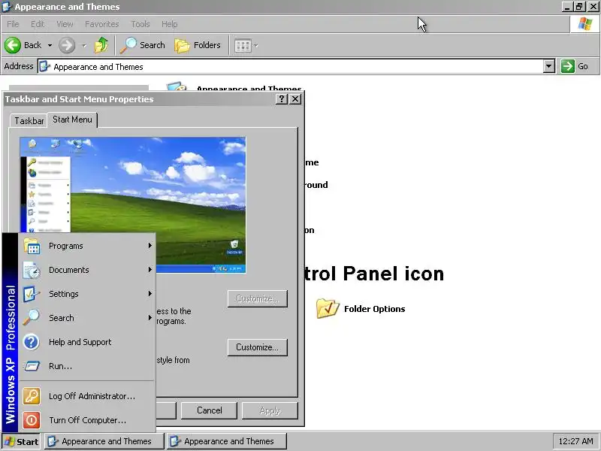
Task: Expand the Start menu Search submenu arrow
Action: coord(150,317)
